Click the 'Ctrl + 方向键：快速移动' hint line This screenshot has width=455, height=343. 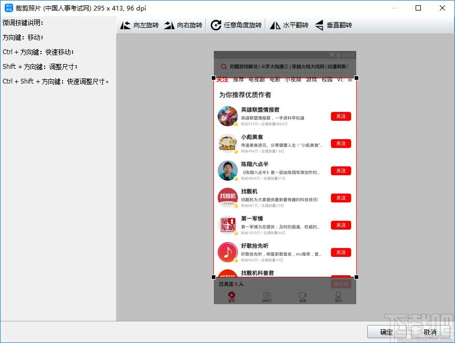38,52
